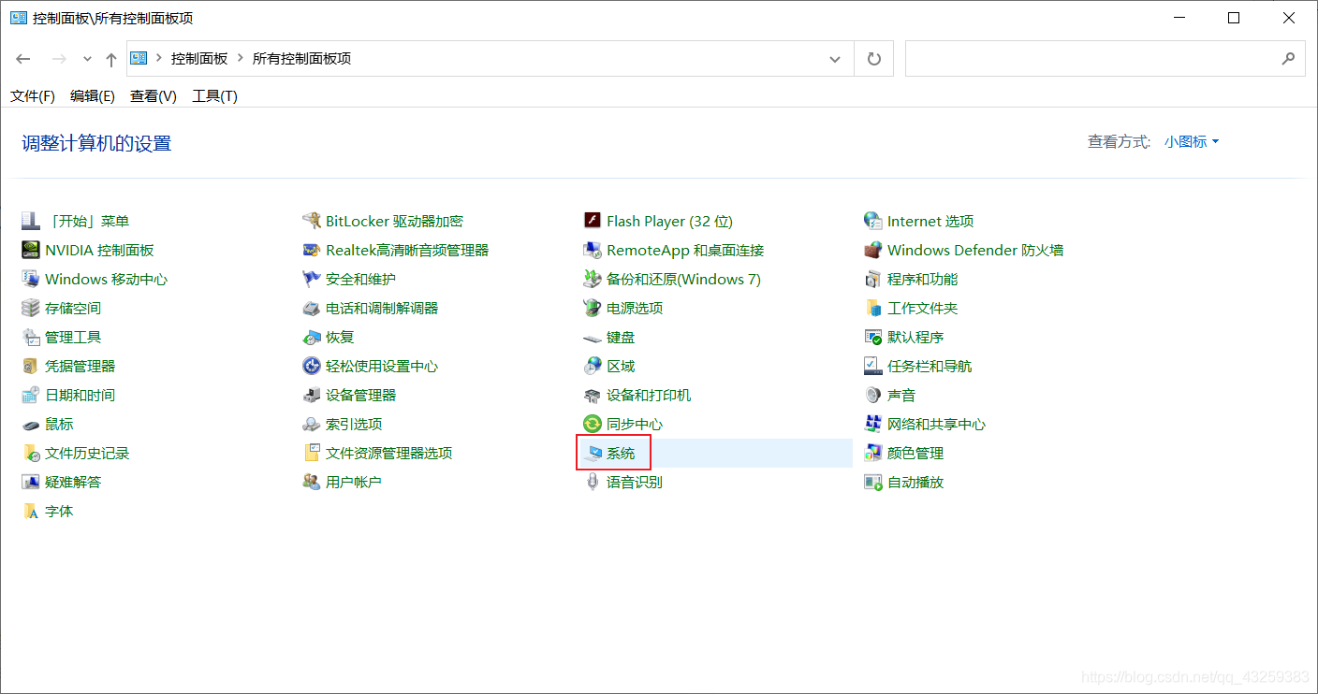Viewport: 1318px width, 694px height.
Task: Open the 鼠标 icon
Action: tap(31, 424)
